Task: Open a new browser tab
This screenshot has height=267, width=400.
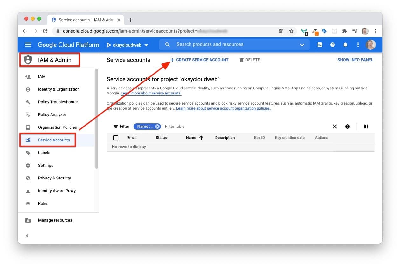Action: click(130, 20)
